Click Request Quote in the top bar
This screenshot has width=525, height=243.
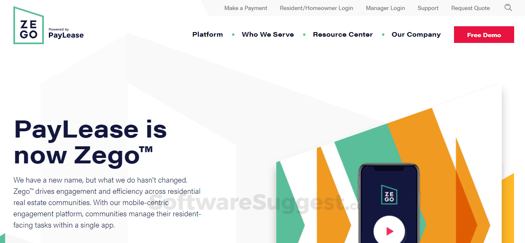pos(470,8)
